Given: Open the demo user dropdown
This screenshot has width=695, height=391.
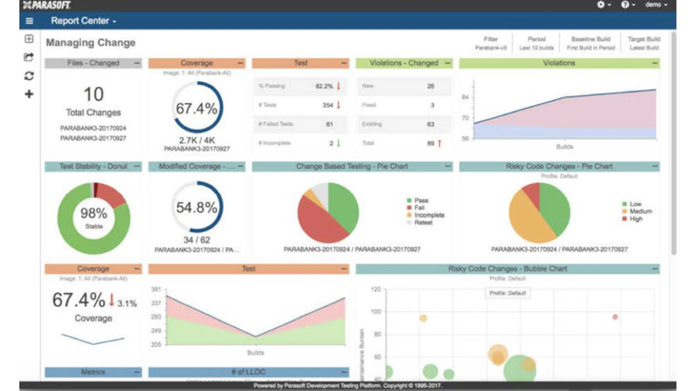Looking at the screenshot, I should [656, 5].
